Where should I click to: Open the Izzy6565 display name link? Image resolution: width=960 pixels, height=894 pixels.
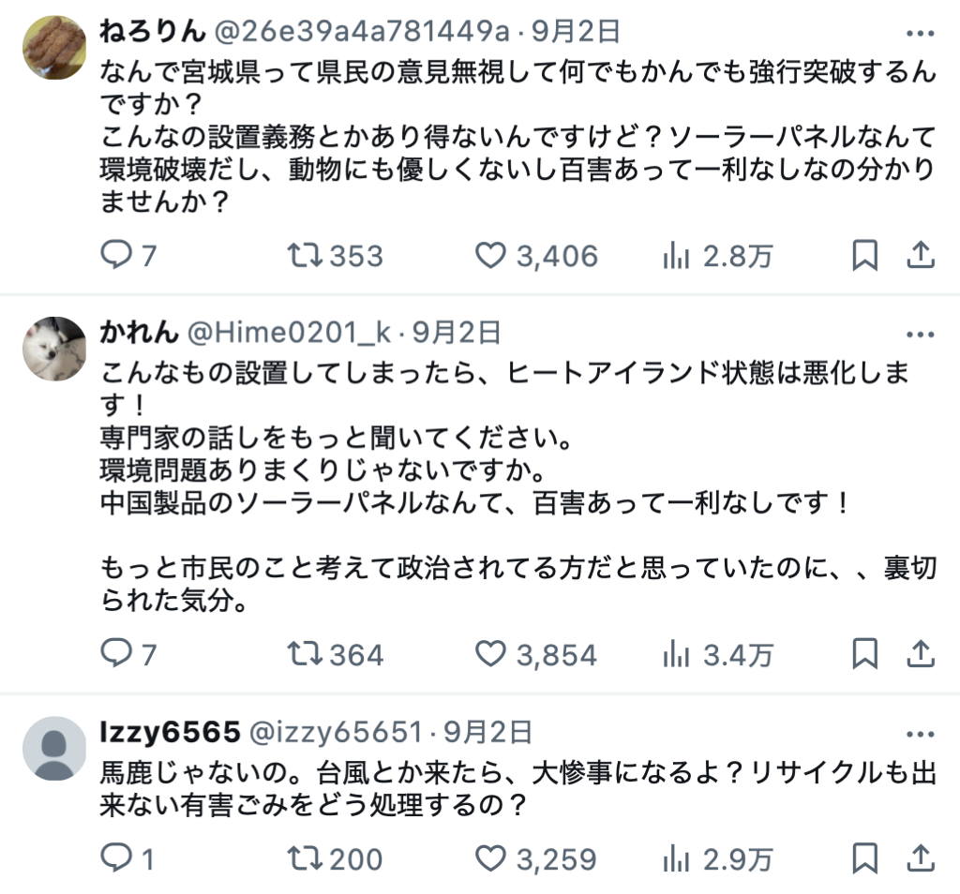[168, 731]
